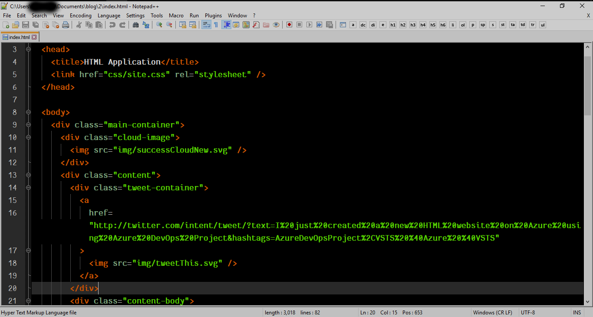Image resolution: width=593 pixels, height=317 pixels.
Task: Zoom in using the magnifier toolbar icon
Action: [158, 25]
